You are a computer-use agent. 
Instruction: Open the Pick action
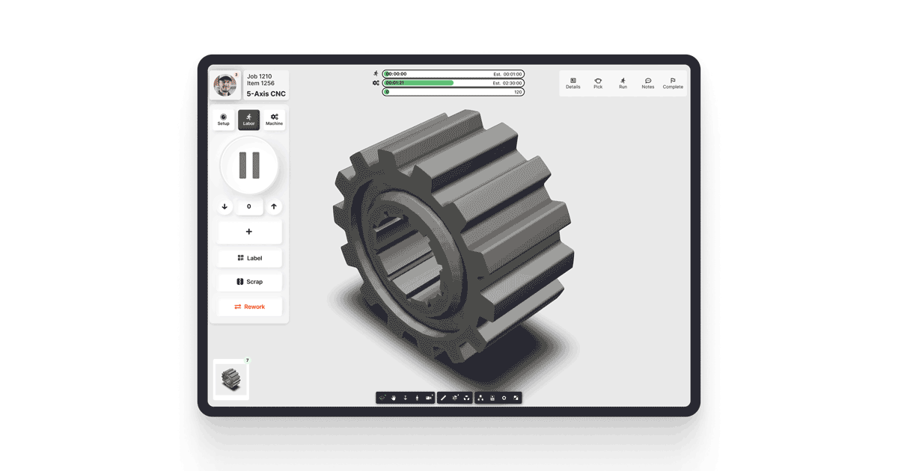[597, 82]
